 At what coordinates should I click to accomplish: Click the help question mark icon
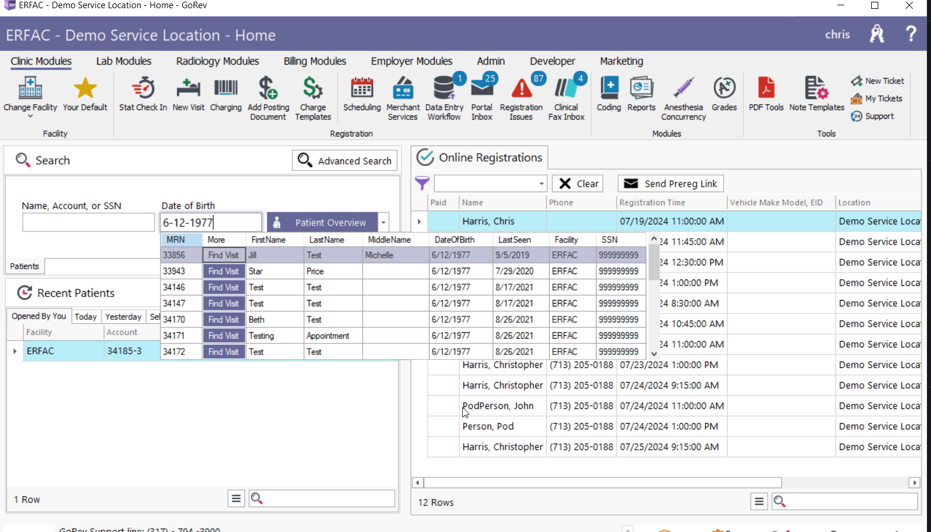click(x=911, y=33)
